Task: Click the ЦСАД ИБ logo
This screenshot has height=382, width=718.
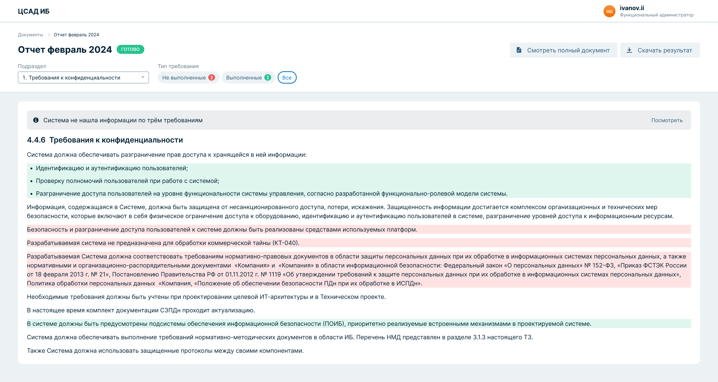Action: [34, 11]
